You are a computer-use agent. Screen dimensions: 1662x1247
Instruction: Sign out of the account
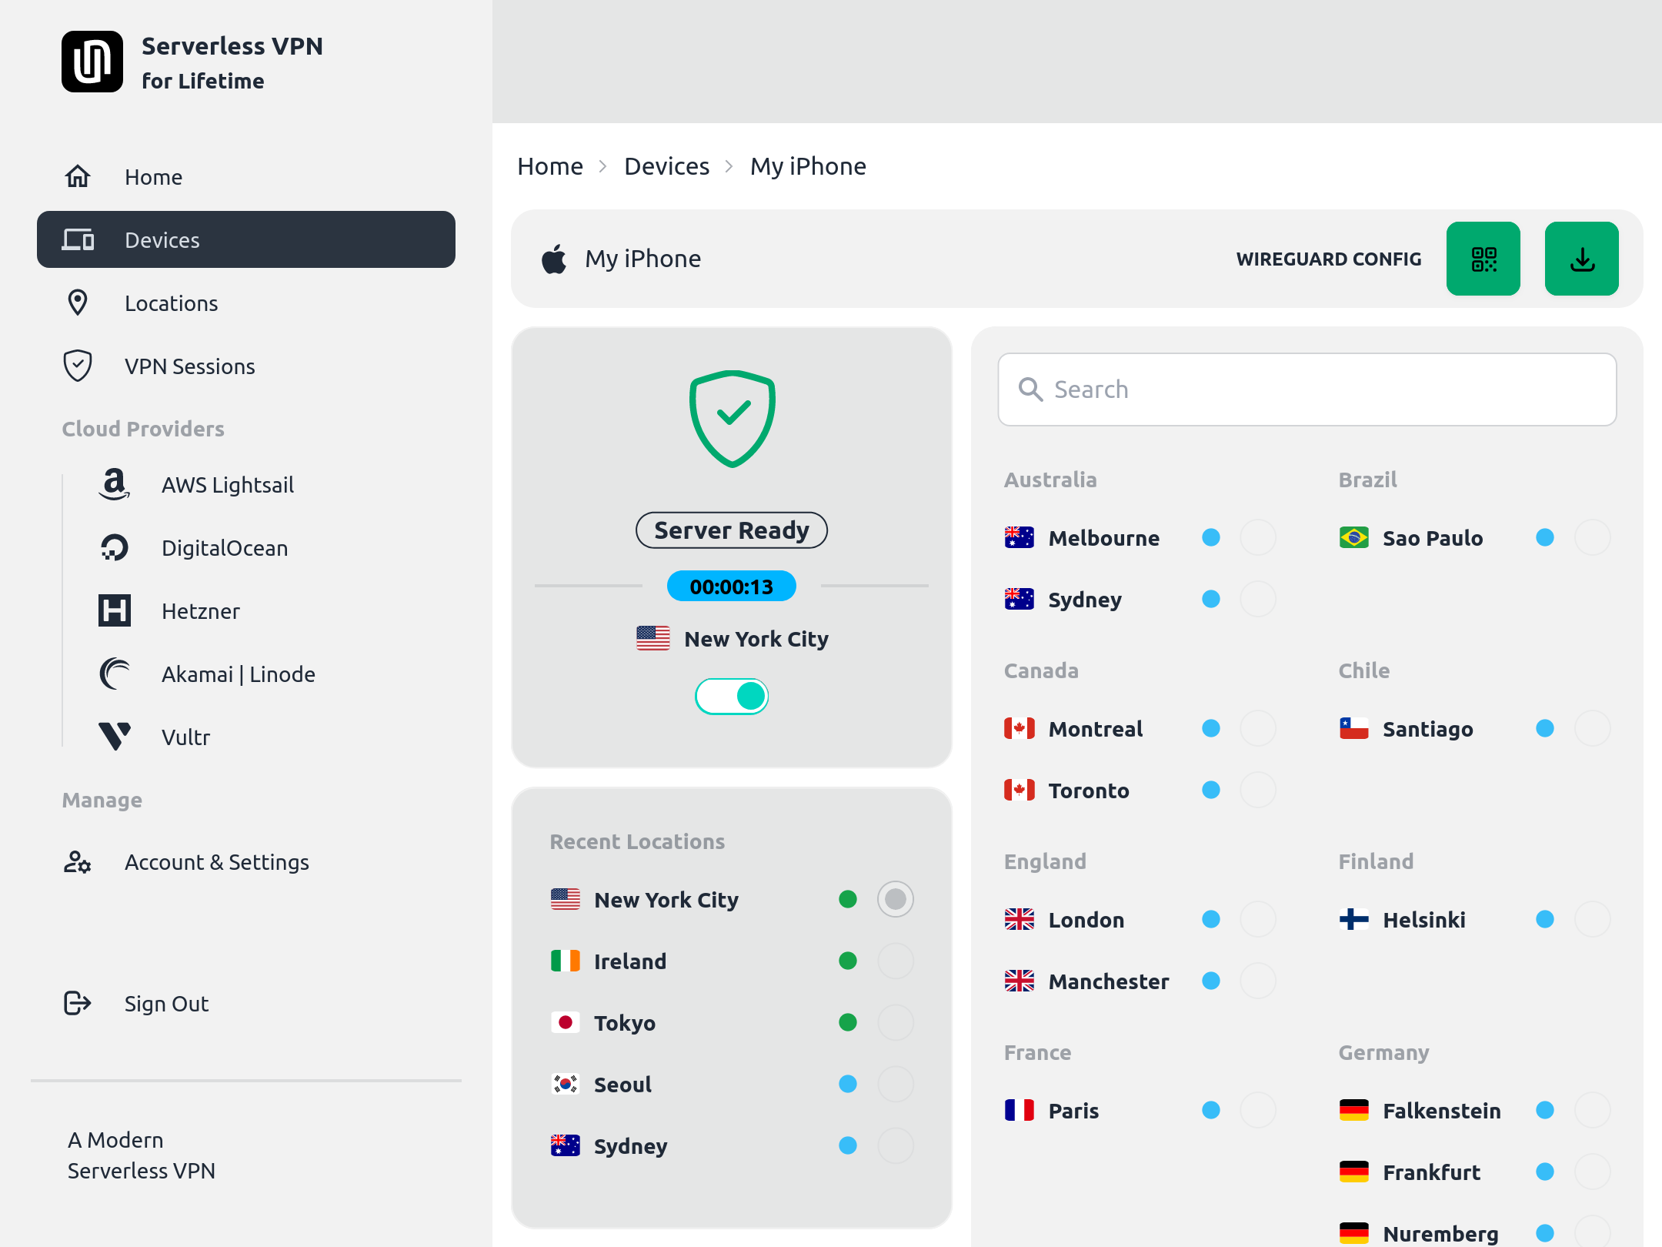tap(166, 1003)
